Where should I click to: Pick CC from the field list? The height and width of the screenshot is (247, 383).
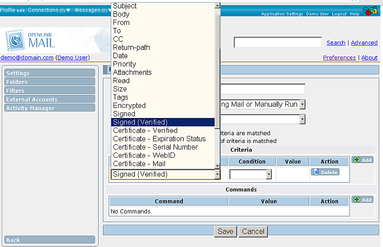(163, 39)
